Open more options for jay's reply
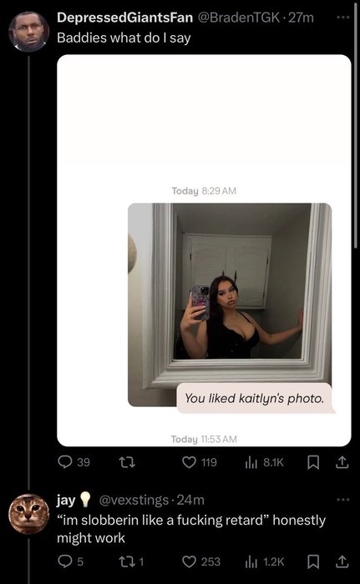This screenshot has height=584, width=360. pyautogui.click(x=342, y=500)
